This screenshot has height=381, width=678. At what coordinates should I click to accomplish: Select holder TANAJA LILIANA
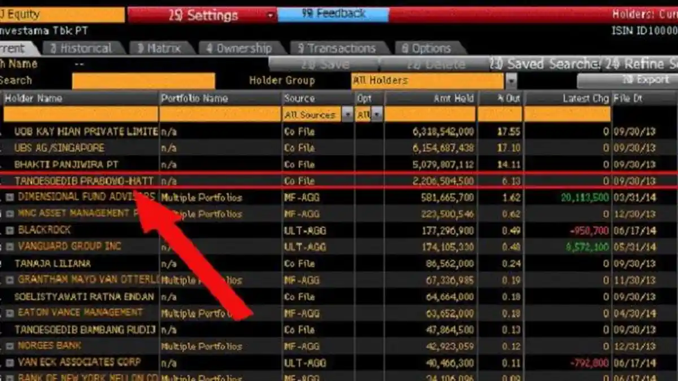[x=53, y=264]
